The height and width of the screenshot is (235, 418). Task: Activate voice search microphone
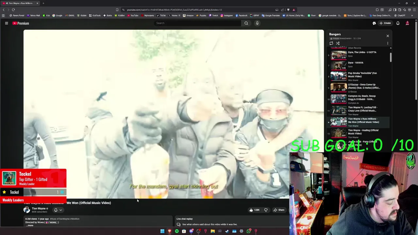(x=257, y=23)
